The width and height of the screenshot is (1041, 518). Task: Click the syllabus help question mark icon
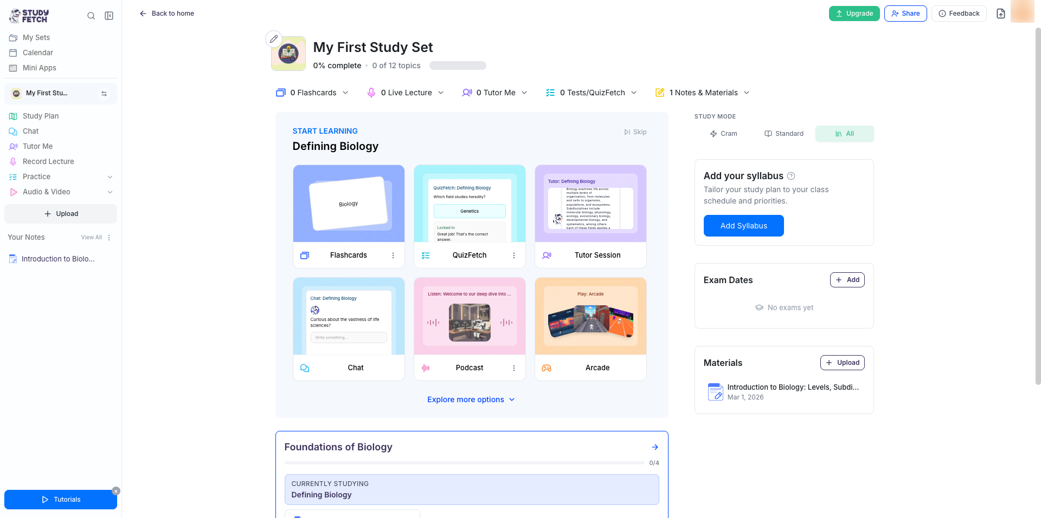(x=791, y=176)
